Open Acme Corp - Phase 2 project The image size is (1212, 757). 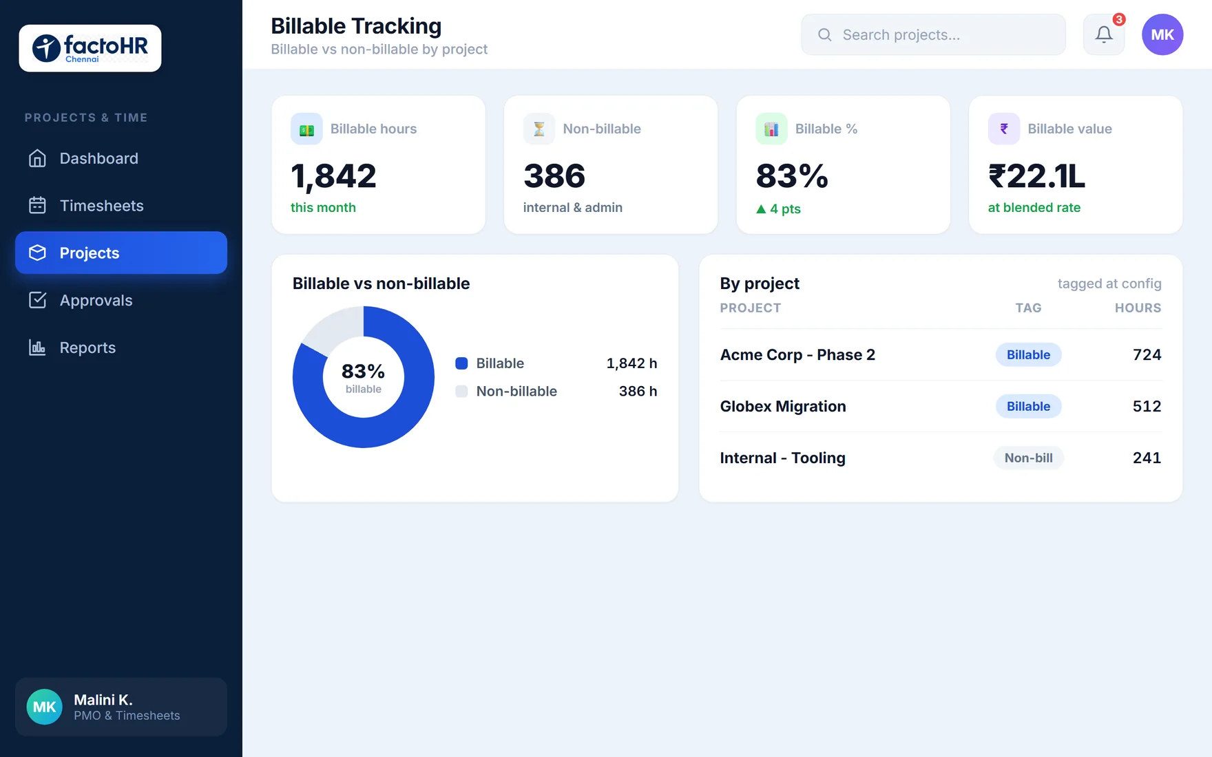(797, 354)
